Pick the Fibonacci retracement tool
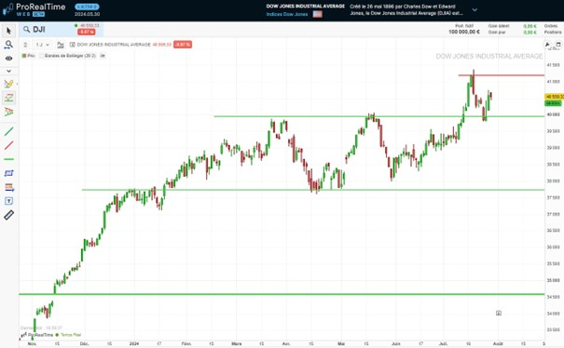Image resolution: width=564 pixels, height=348 pixels. coord(8,187)
